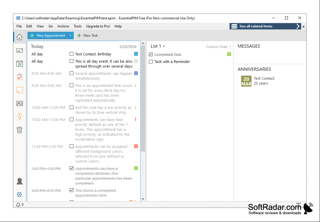The image size is (320, 222).
Task: Click the 20 MAR anniversary date tile
Action: [x=246, y=81]
